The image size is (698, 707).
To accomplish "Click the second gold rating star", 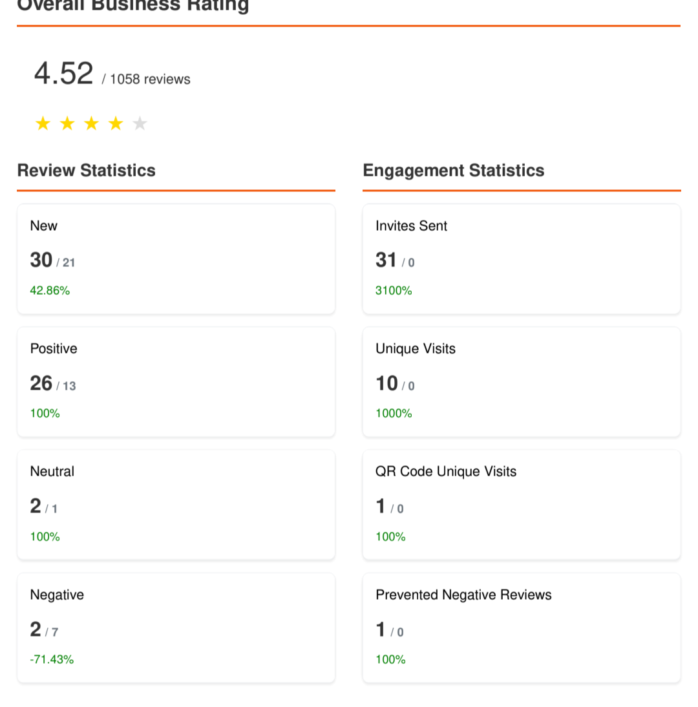I will (67, 123).
